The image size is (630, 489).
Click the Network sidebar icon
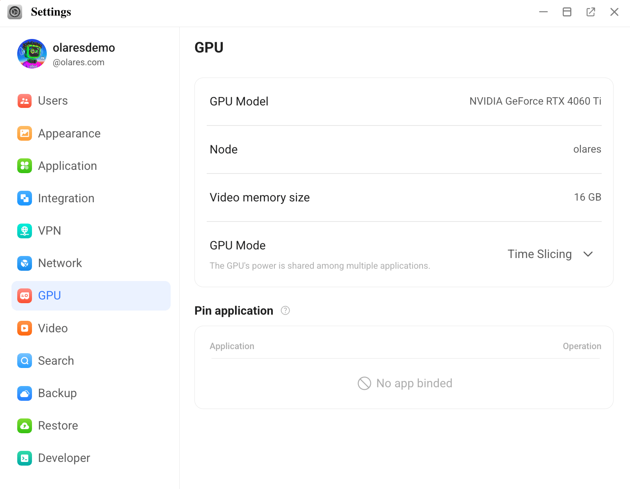click(x=25, y=263)
